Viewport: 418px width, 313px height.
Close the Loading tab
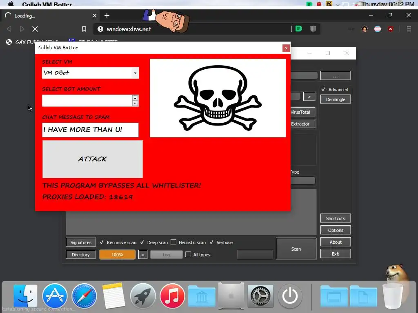[x=95, y=16]
